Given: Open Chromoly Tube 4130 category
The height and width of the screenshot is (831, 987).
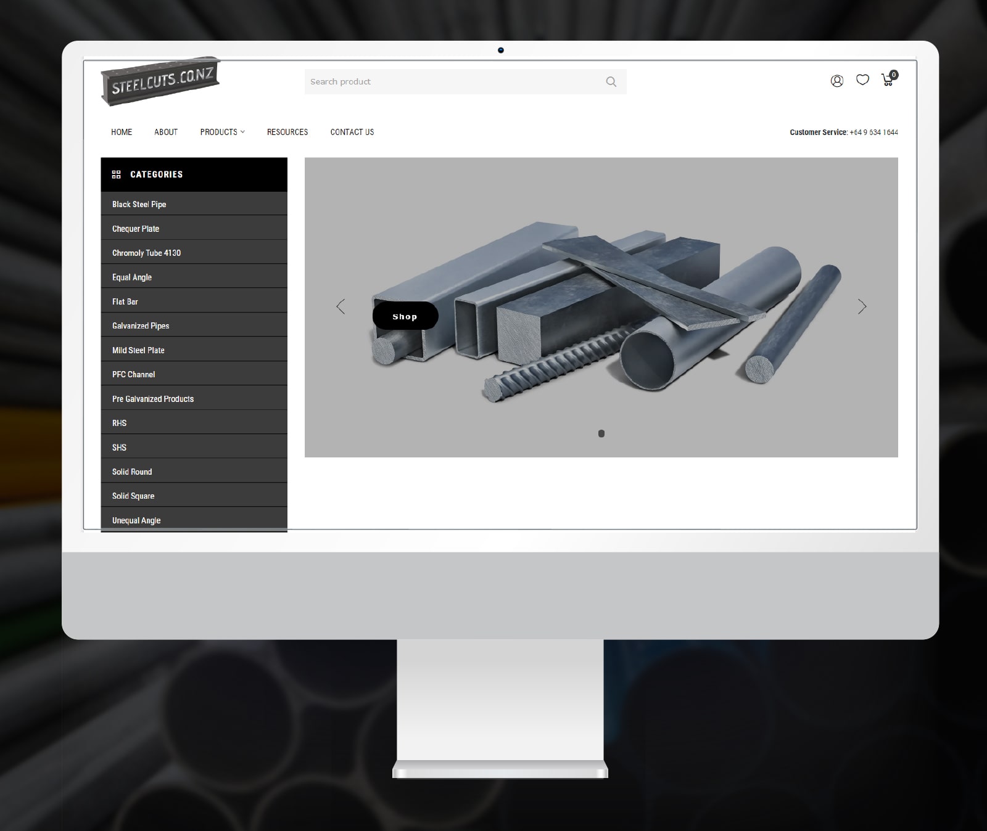Looking at the screenshot, I should 147,253.
